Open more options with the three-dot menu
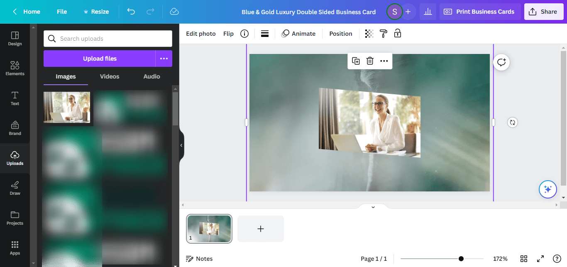This screenshot has height=267, width=567. pyautogui.click(x=384, y=61)
